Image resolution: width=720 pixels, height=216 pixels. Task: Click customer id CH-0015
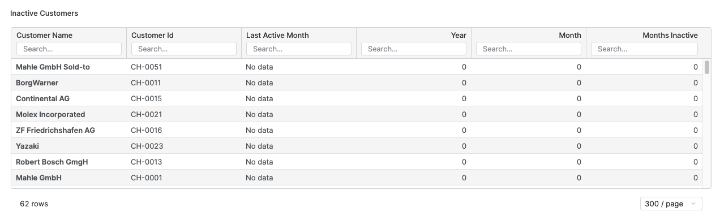click(x=146, y=98)
